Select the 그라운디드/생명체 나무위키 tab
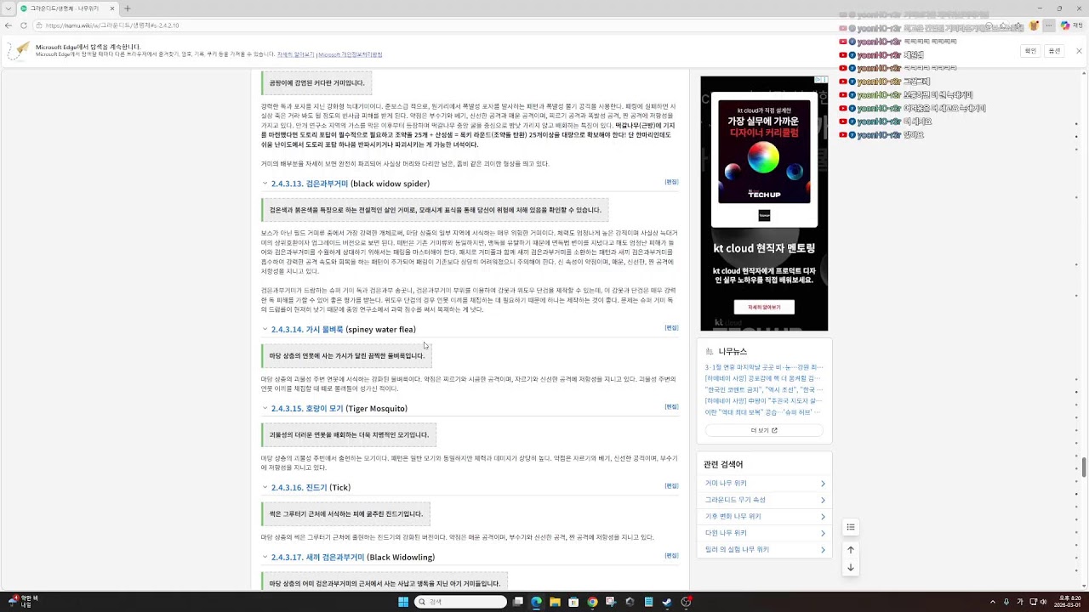Screen dimensions: 1089x612 point(64,8)
